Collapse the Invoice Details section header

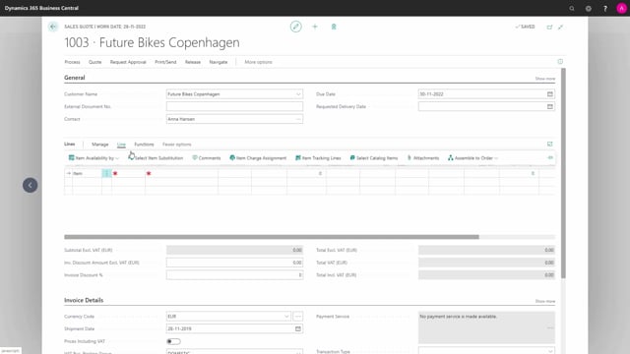coord(84,300)
